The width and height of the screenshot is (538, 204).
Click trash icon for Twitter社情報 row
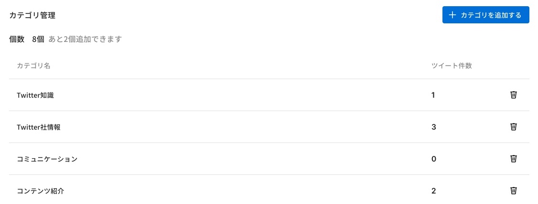[x=513, y=127]
